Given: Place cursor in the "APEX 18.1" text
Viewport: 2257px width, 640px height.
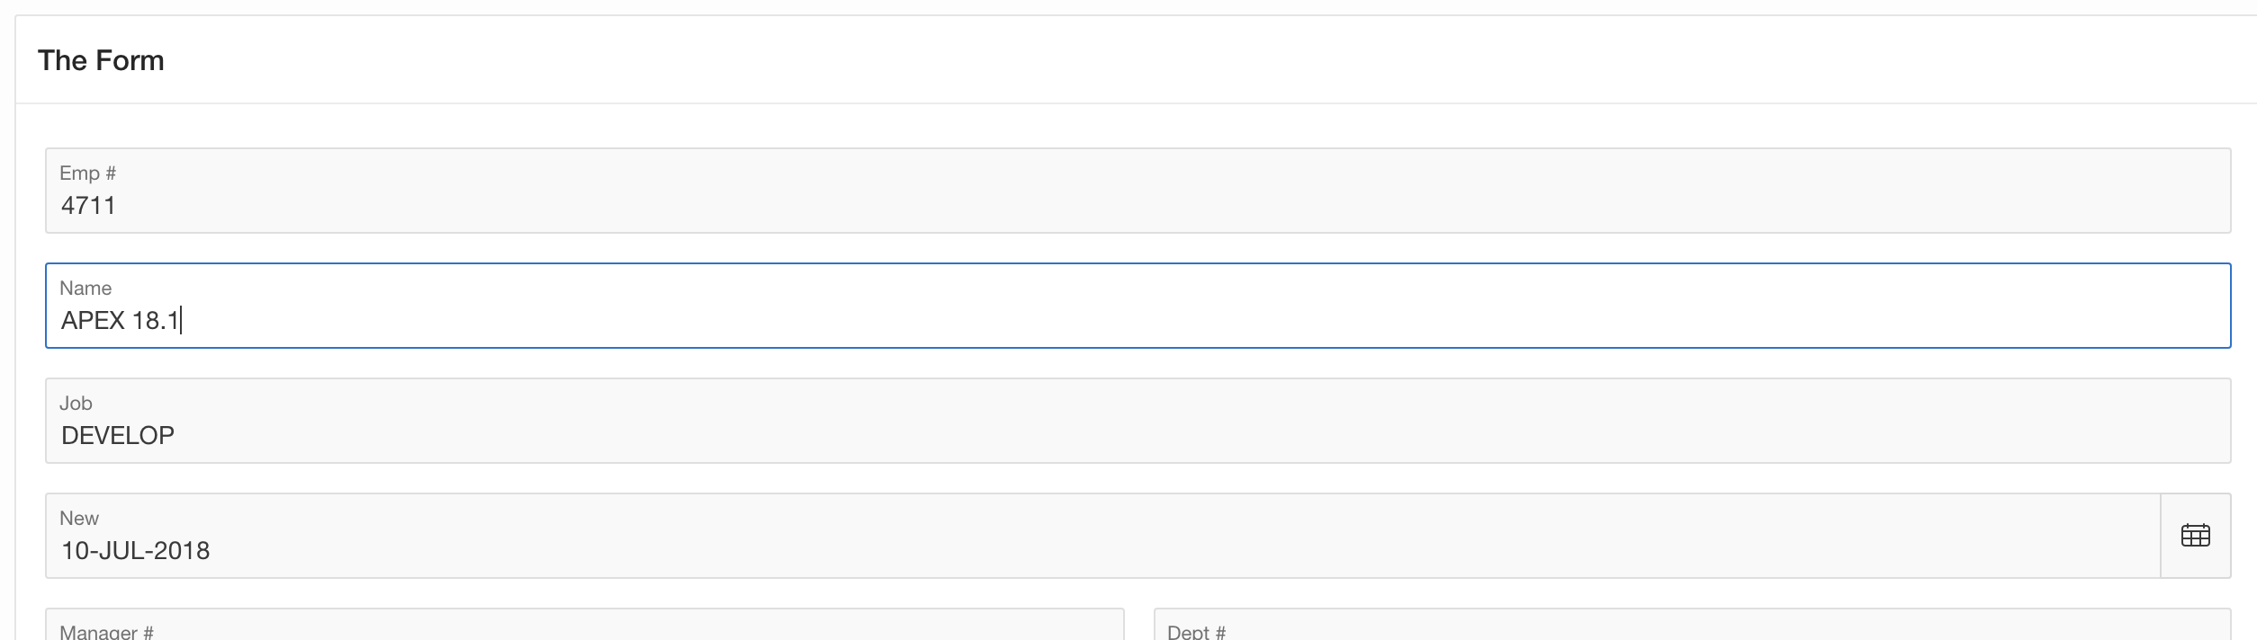Looking at the screenshot, I should point(120,321).
